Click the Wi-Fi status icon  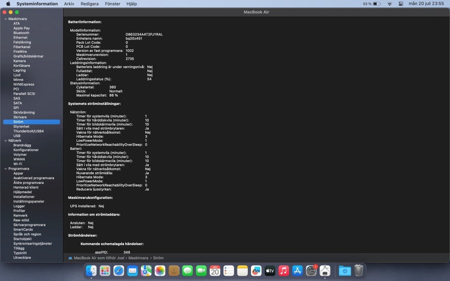point(389,3)
